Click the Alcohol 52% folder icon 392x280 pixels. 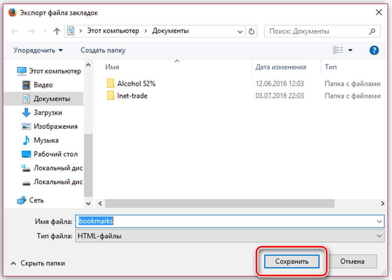(111, 83)
